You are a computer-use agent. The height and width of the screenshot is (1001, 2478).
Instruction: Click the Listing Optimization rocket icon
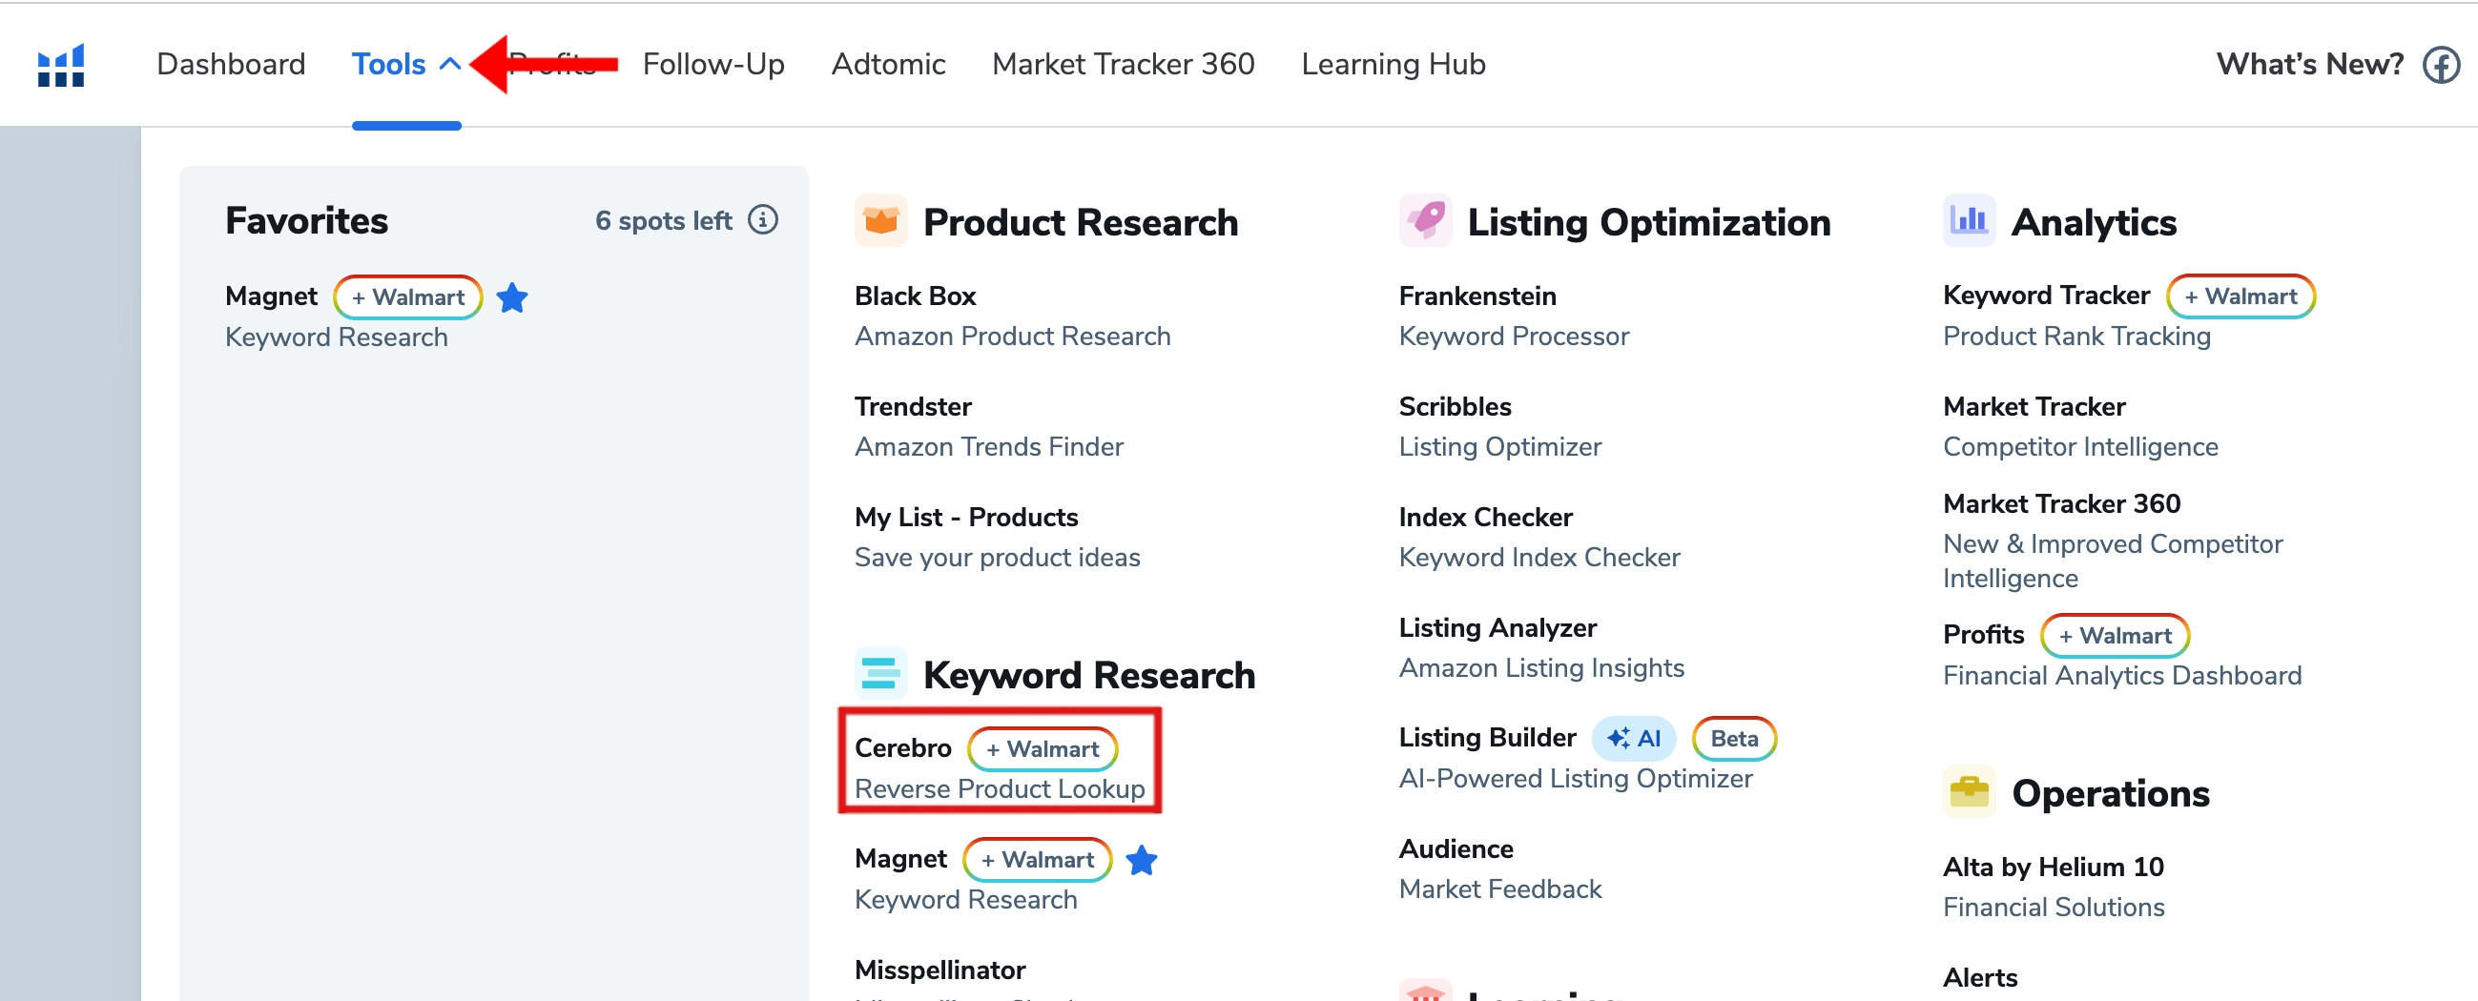(x=1425, y=221)
